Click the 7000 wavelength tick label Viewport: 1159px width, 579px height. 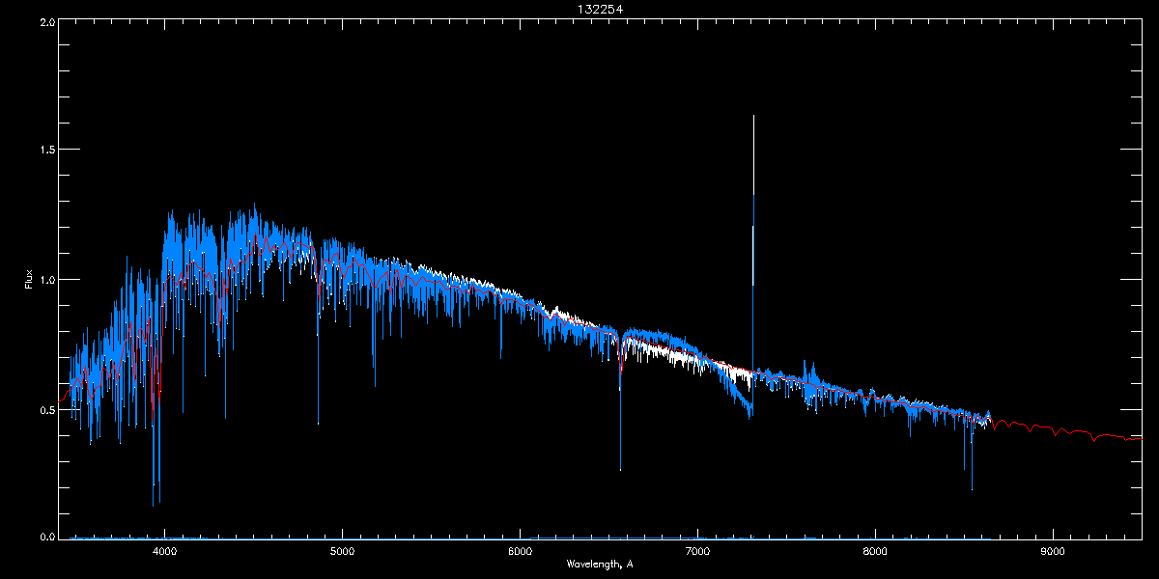pos(698,552)
